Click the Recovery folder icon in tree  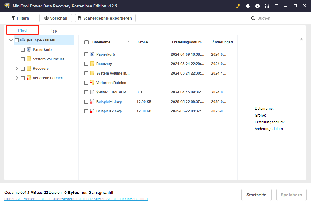(29, 68)
